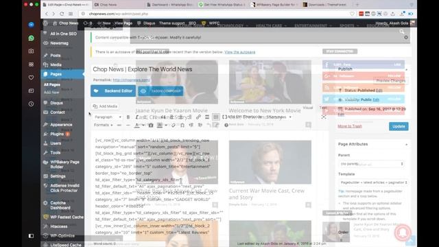Screen dimensions: 439x247
Task: Click the browser address bar
Action: [x=213, y=14]
